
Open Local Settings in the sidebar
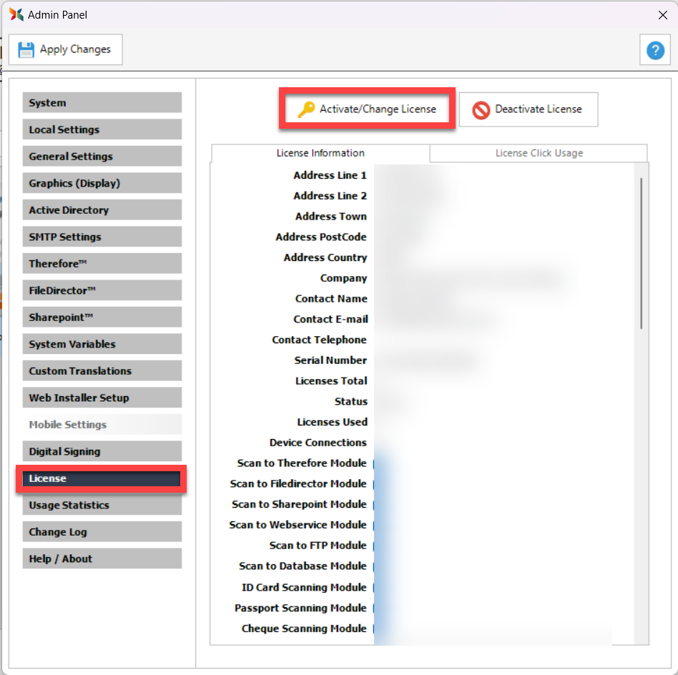tap(102, 129)
